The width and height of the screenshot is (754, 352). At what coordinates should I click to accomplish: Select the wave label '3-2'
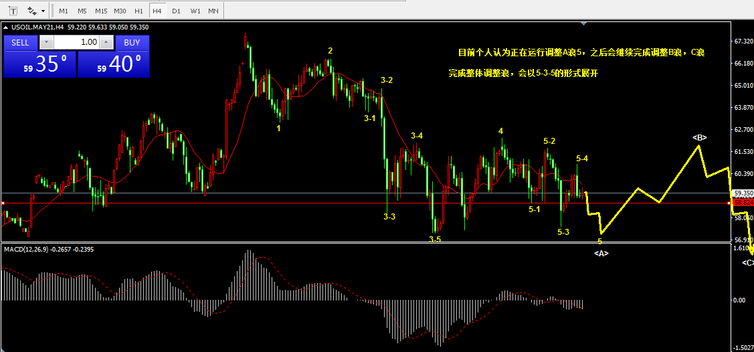tap(387, 80)
